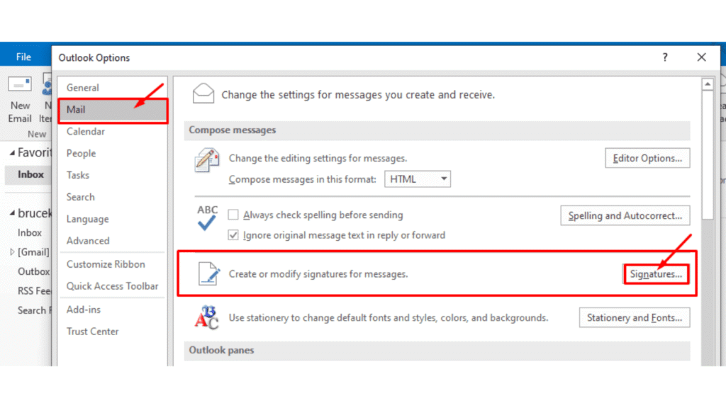Click the options pane scrollbar thumb
The height and width of the screenshot is (408, 726).
[x=708, y=155]
